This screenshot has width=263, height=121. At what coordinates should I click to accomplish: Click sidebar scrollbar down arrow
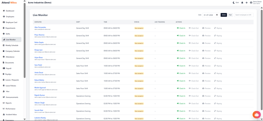pyautogui.click(x=25, y=119)
